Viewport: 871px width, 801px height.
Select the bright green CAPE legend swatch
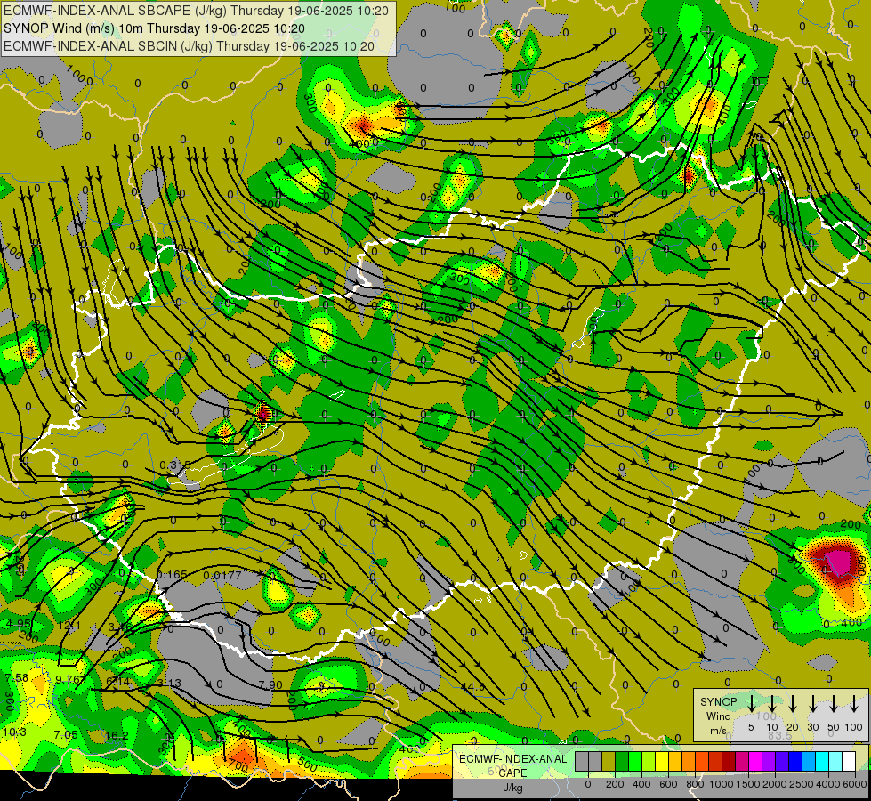(x=635, y=761)
